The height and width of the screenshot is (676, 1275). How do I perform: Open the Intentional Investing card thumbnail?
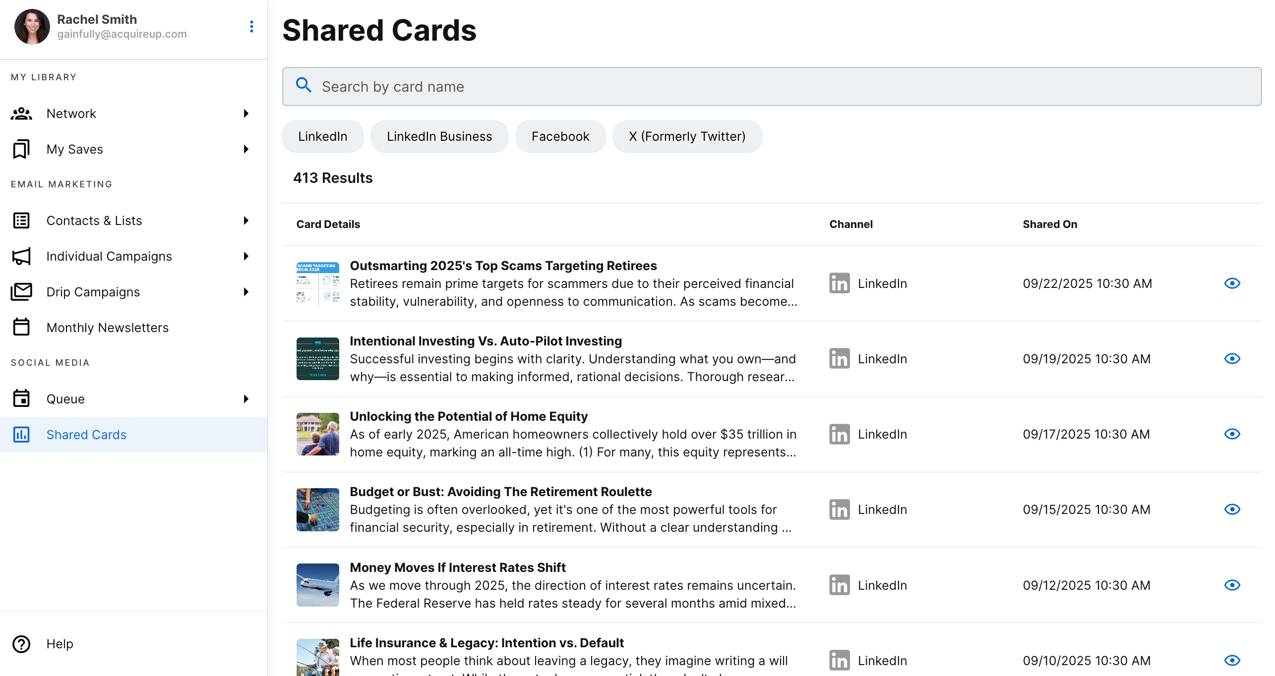(x=318, y=359)
